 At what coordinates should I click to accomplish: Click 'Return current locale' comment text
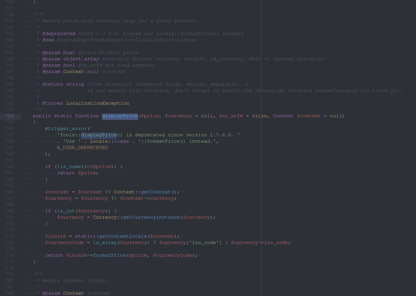(74, 281)
